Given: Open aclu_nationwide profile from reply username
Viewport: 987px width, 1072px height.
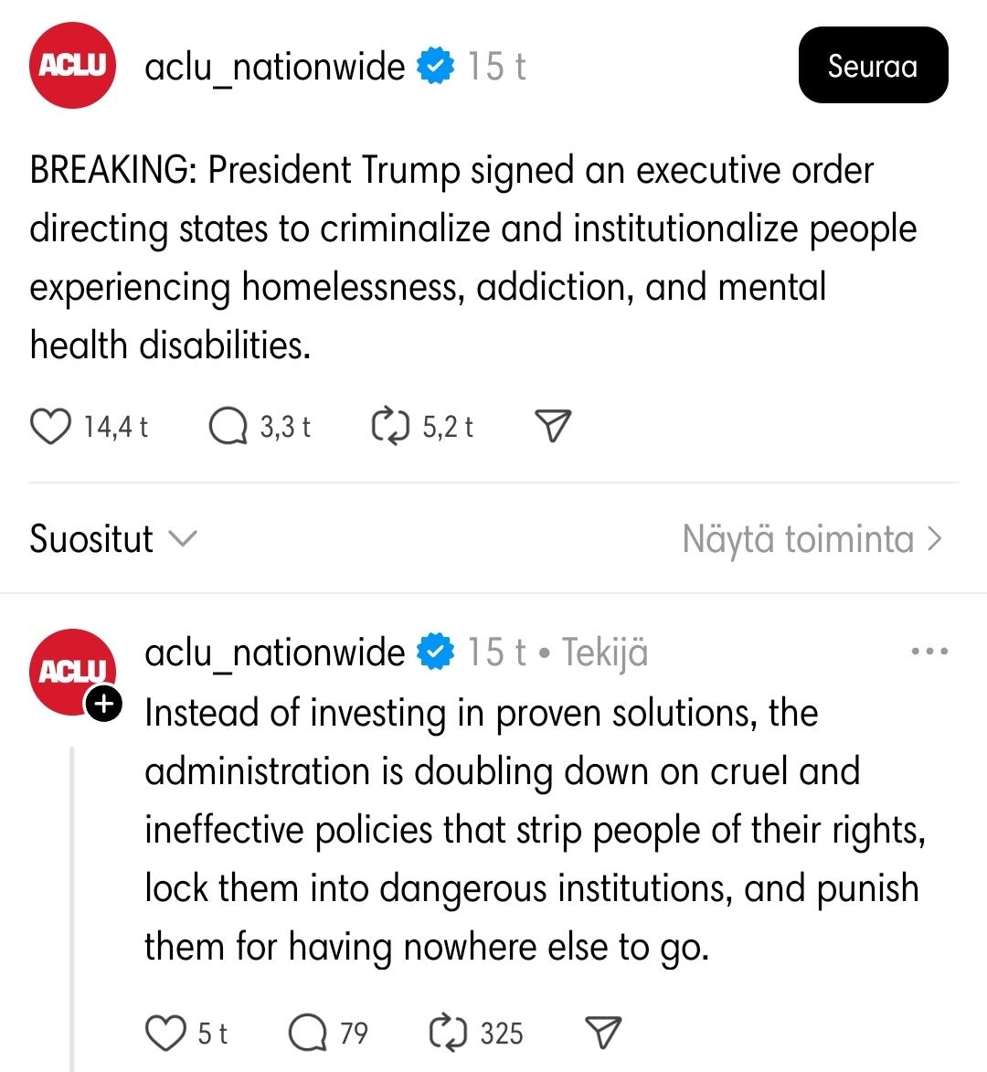Looking at the screenshot, I should (275, 652).
